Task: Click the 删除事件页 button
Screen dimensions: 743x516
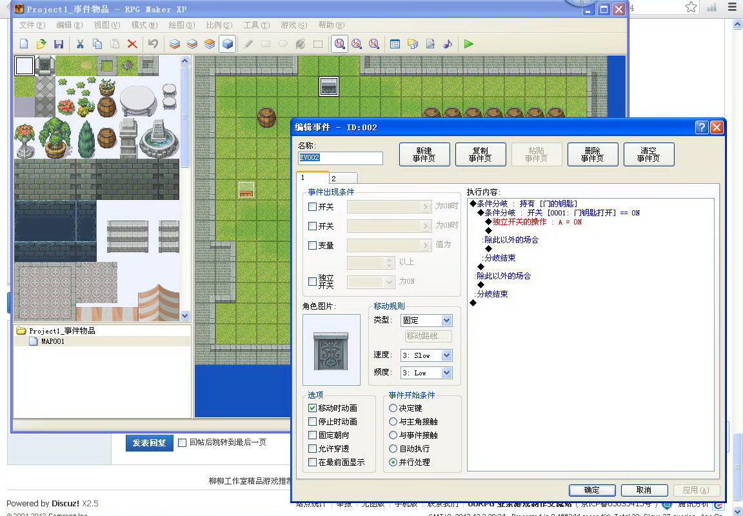Action: (592, 154)
